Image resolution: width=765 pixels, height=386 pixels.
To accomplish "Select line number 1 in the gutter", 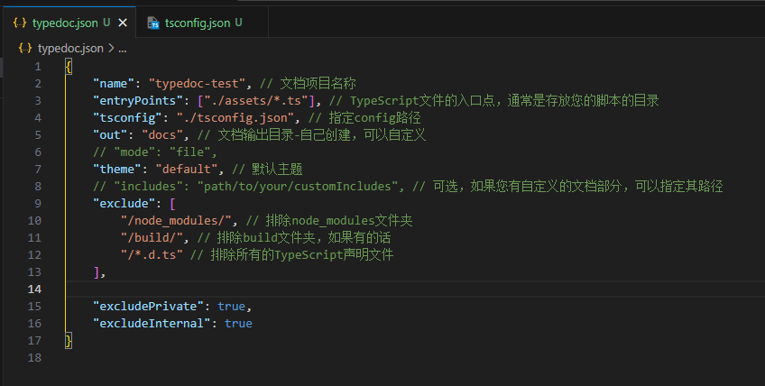I will pos(38,67).
